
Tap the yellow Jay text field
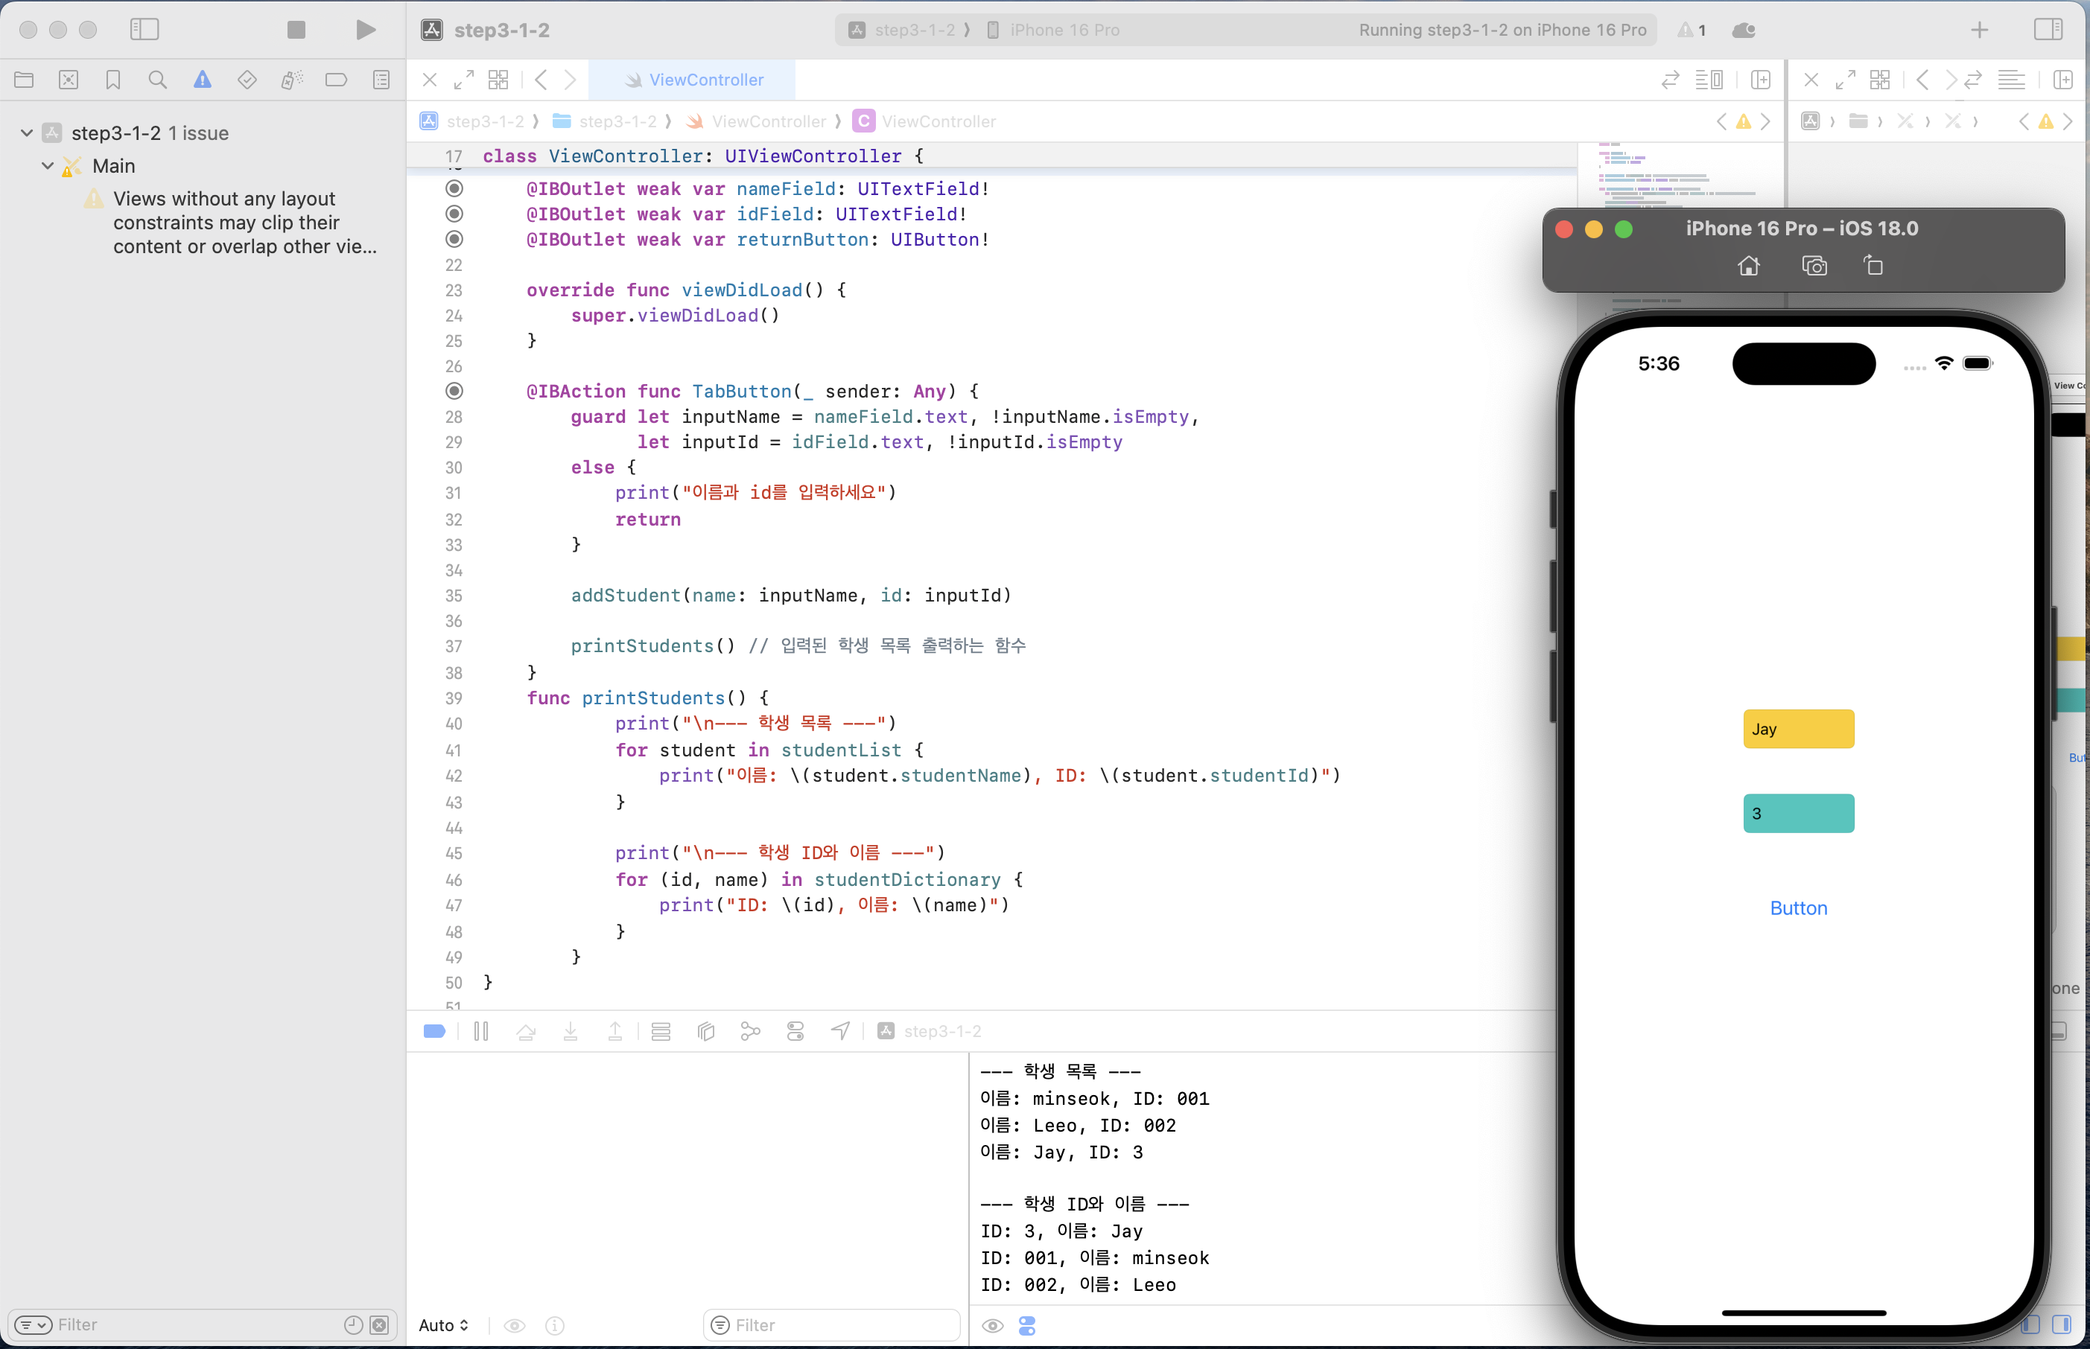point(1798,729)
